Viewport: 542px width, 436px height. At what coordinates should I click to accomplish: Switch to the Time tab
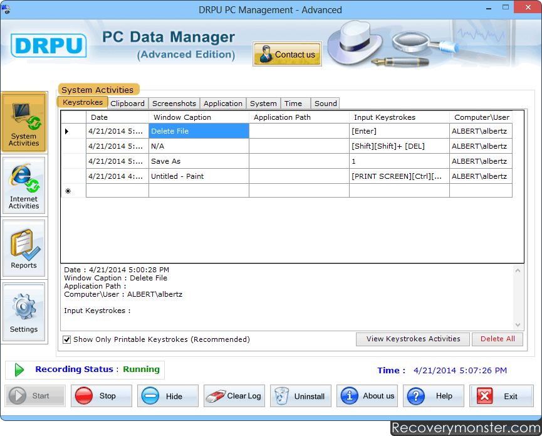(296, 104)
